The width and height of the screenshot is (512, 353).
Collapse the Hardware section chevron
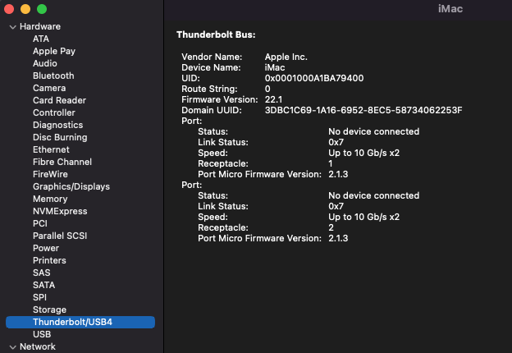[x=13, y=27]
